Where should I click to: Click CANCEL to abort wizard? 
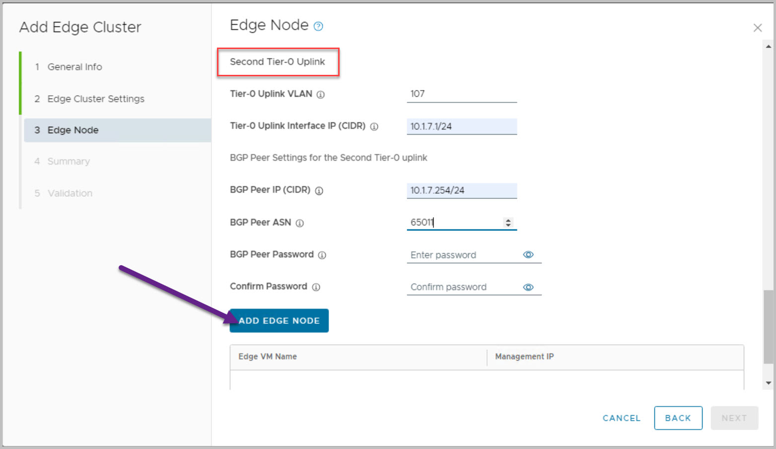(622, 418)
